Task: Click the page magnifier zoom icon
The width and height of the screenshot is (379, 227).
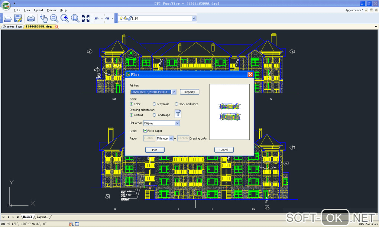Action: coord(75,18)
